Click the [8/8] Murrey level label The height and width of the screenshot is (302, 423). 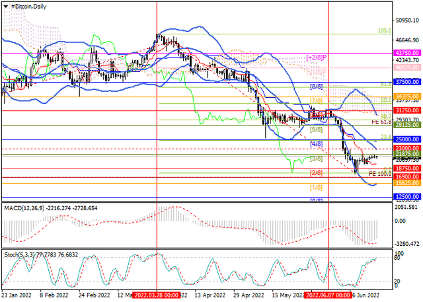(316, 87)
